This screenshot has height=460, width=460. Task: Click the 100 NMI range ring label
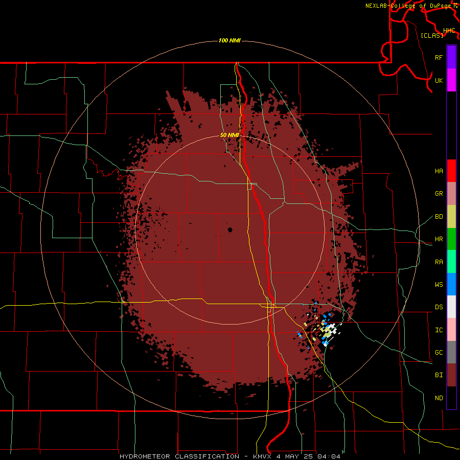point(229,40)
